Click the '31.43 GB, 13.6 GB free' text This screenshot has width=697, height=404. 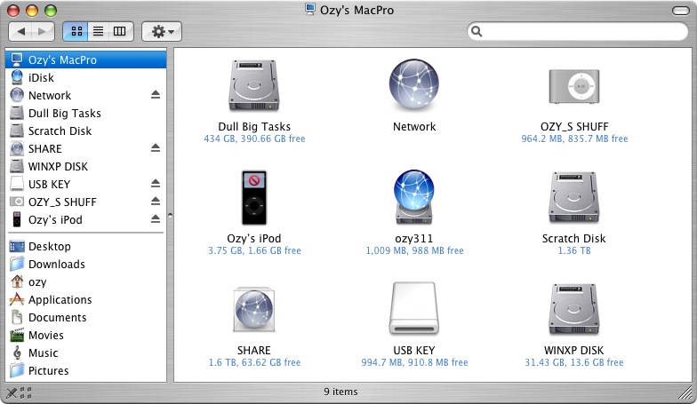click(574, 362)
